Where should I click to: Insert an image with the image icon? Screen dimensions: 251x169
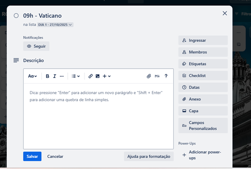[97, 76]
